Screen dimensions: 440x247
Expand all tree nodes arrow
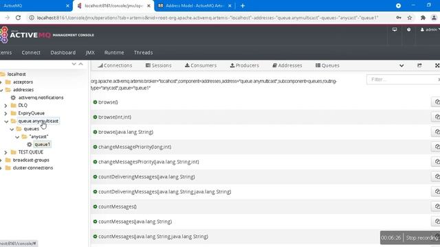tap(74, 64)
